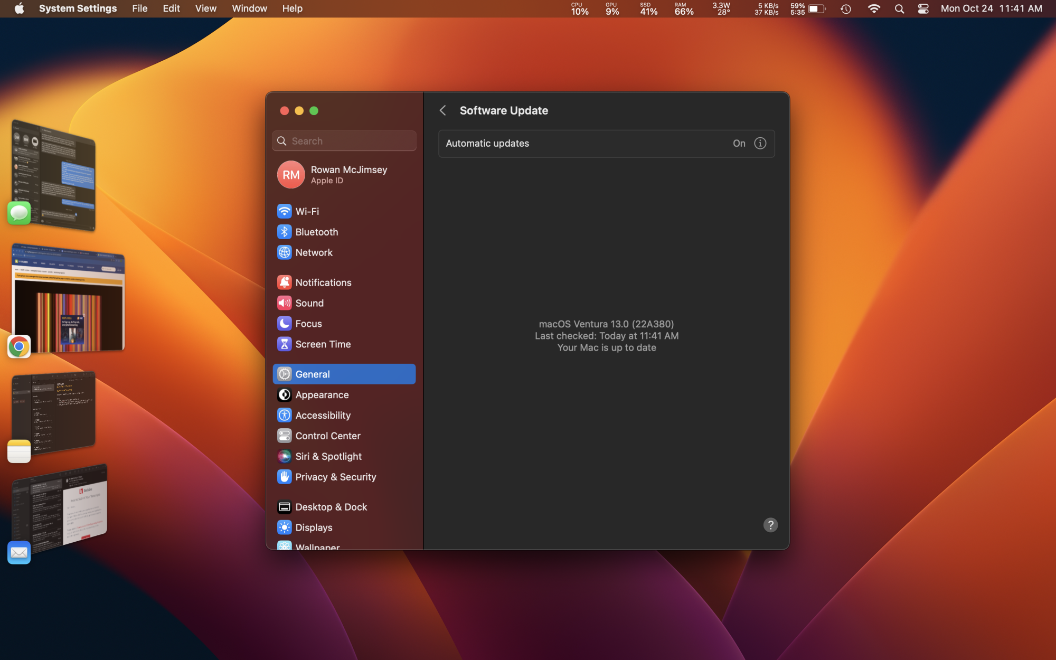Open the Notifications settings pane
The image size is (1056, 660).
point(323,282)
